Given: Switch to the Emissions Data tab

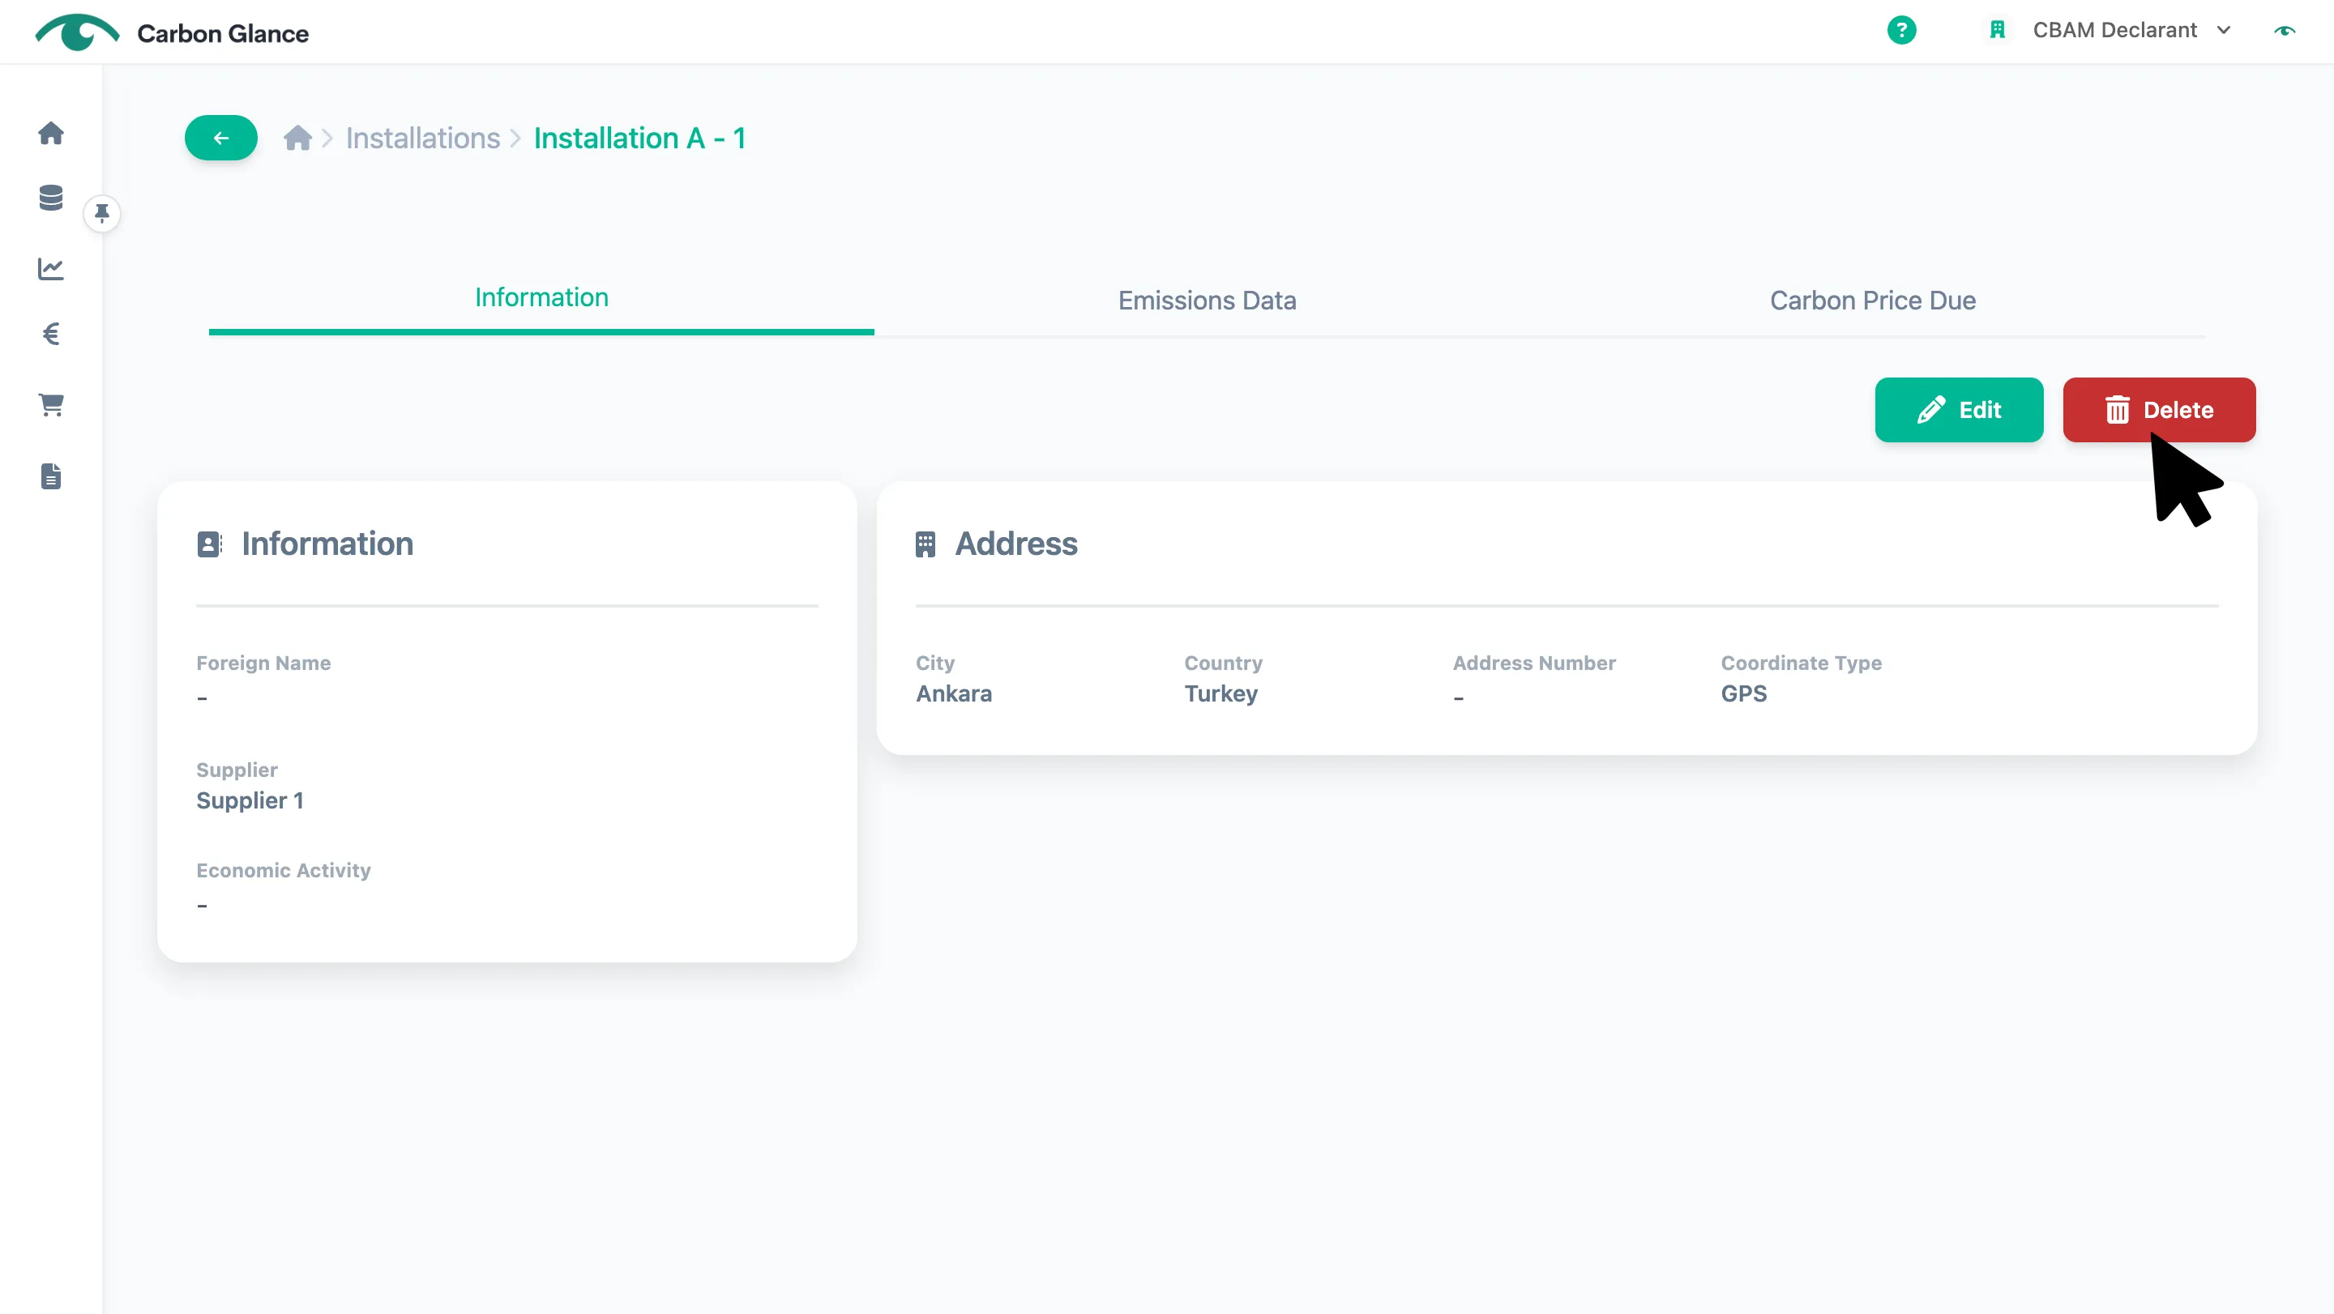Looking at the screenshot, I should coord(1206,301).
